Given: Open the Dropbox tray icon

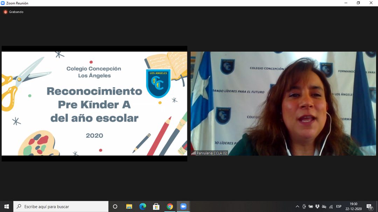Looking at the screenshot, I should point(317,206).
